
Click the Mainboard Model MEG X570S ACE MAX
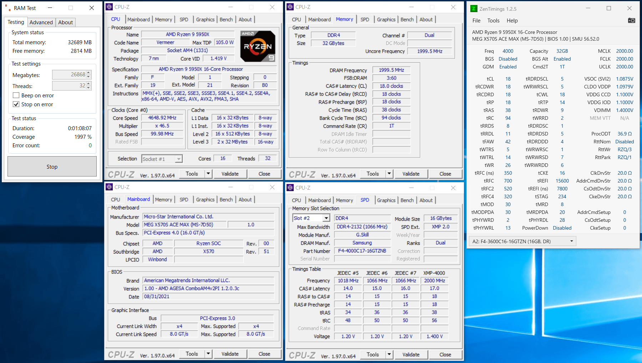[184, 225]
